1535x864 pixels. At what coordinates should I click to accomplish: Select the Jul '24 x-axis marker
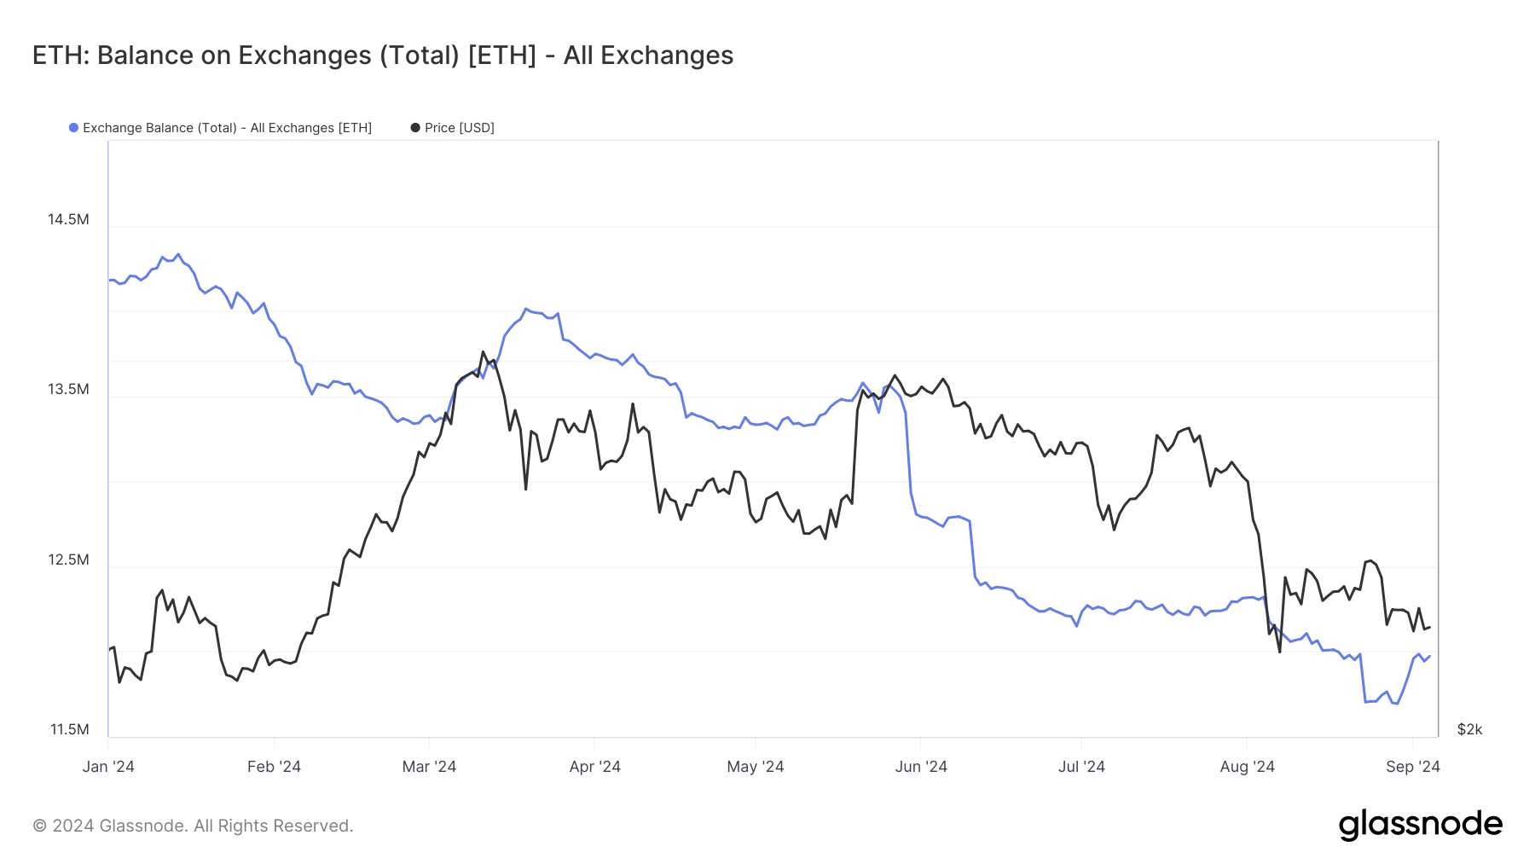[1081, 767]
